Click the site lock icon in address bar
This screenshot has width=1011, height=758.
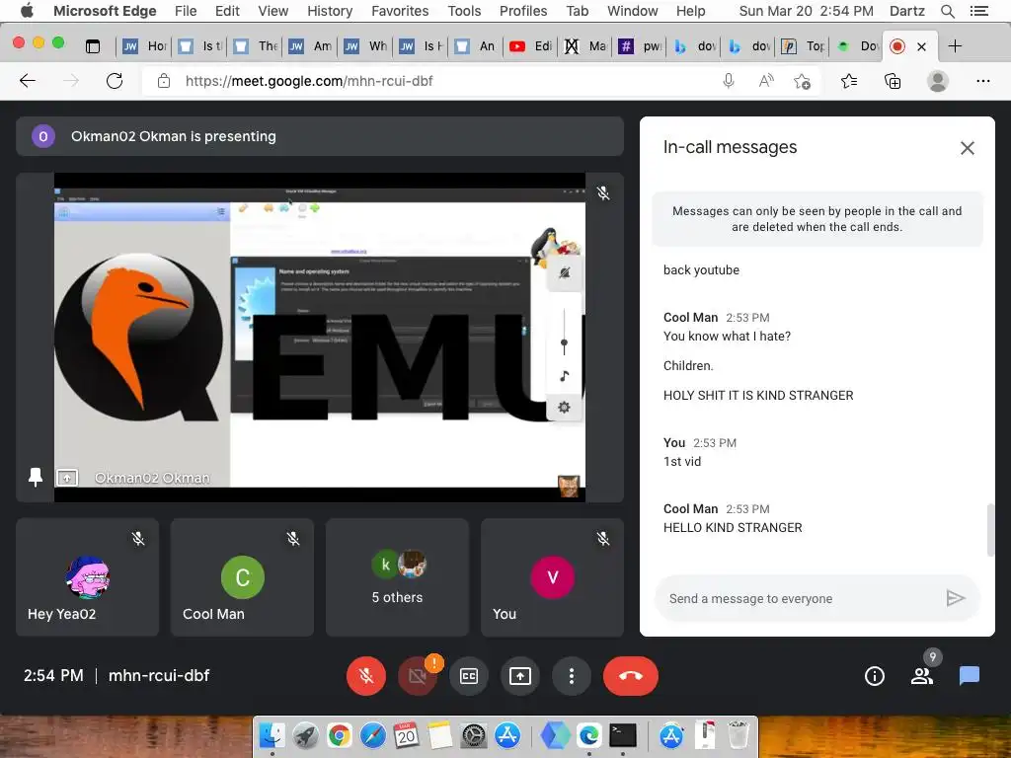click(x=164, y=81)
